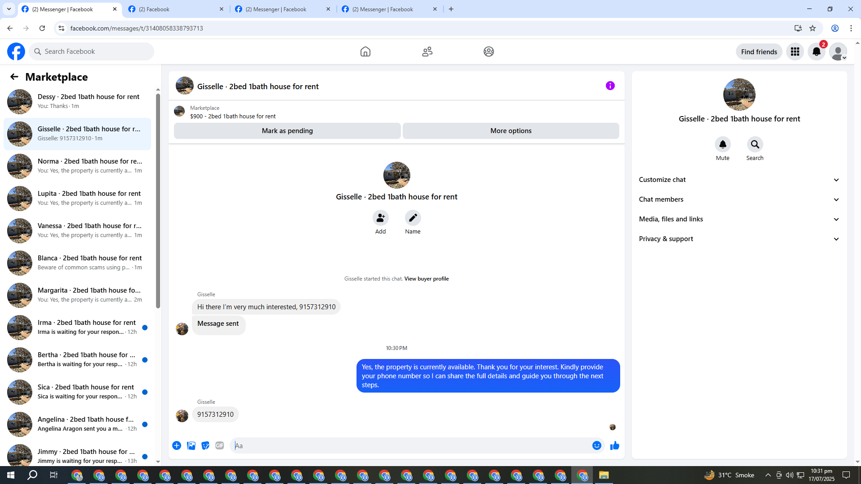Bookmark this page with the star icon
This screenshot has width=861, height=484.
coord(813,28)
